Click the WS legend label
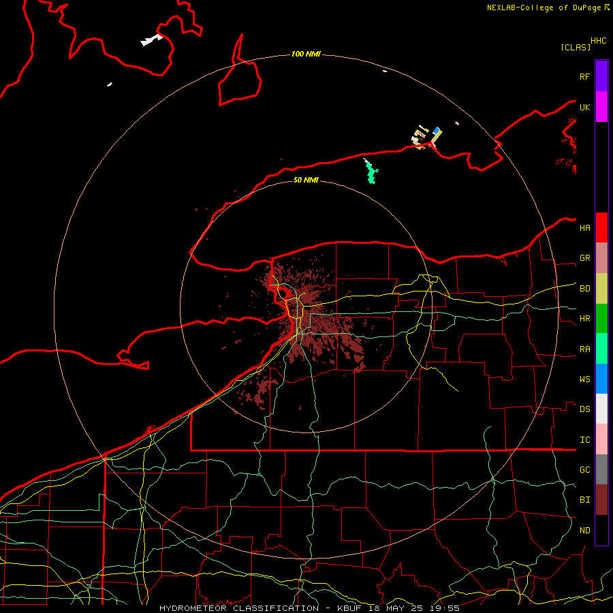Screen dimensions: 613x613 point(584,379)
